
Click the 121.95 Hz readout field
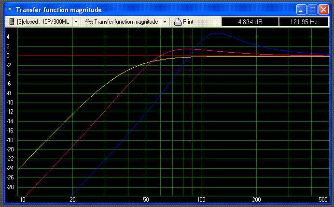click(304, 22)
